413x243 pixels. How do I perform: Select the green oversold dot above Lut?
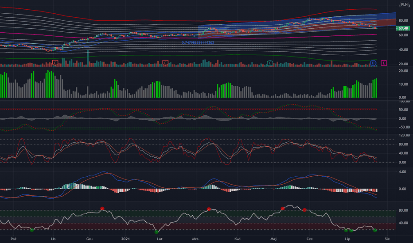[x=156, y=232]
